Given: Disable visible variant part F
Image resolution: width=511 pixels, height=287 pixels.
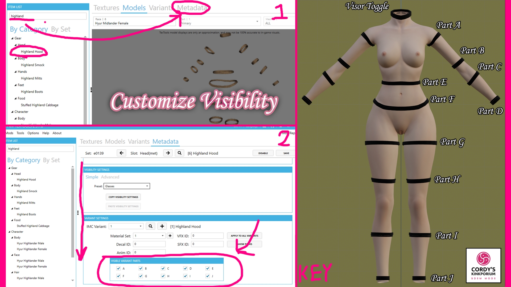Looking at the screenshot, I should (x=118, y=276).
